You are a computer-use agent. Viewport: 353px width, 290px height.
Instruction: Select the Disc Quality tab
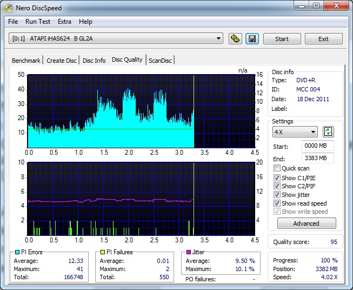pyautogui.click(x=127, y=60)
